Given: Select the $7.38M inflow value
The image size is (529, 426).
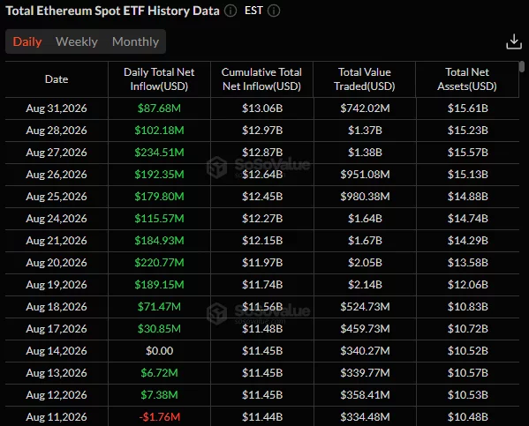Looking at the screenshot, I should point(159,394).
